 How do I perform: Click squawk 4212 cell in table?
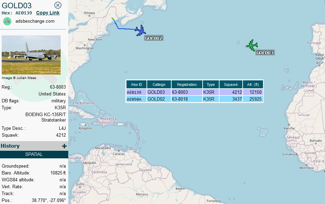tap(231, 92)
